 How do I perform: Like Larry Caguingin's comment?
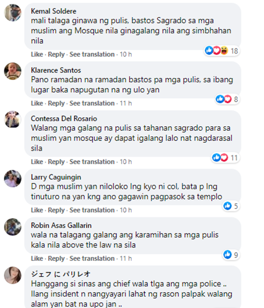(37, 210)
